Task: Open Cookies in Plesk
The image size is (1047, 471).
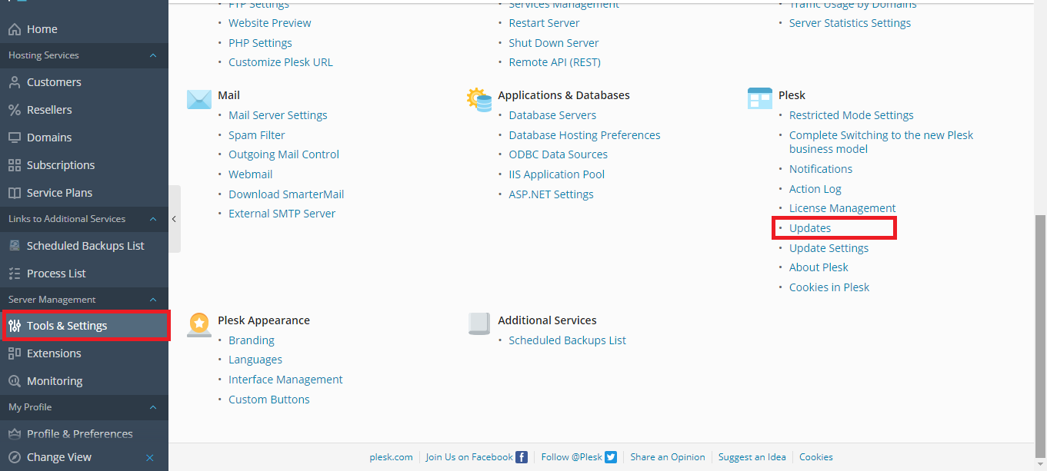Action: click(x=829, y=287)
